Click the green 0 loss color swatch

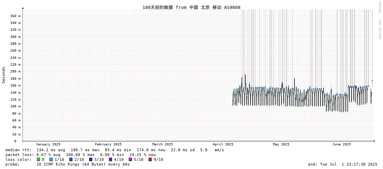[38, 159]
